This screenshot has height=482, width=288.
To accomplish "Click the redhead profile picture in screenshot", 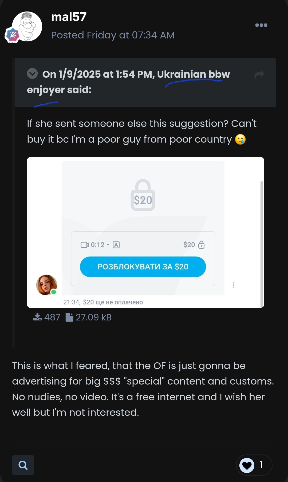I will click(x=46, y=285).
